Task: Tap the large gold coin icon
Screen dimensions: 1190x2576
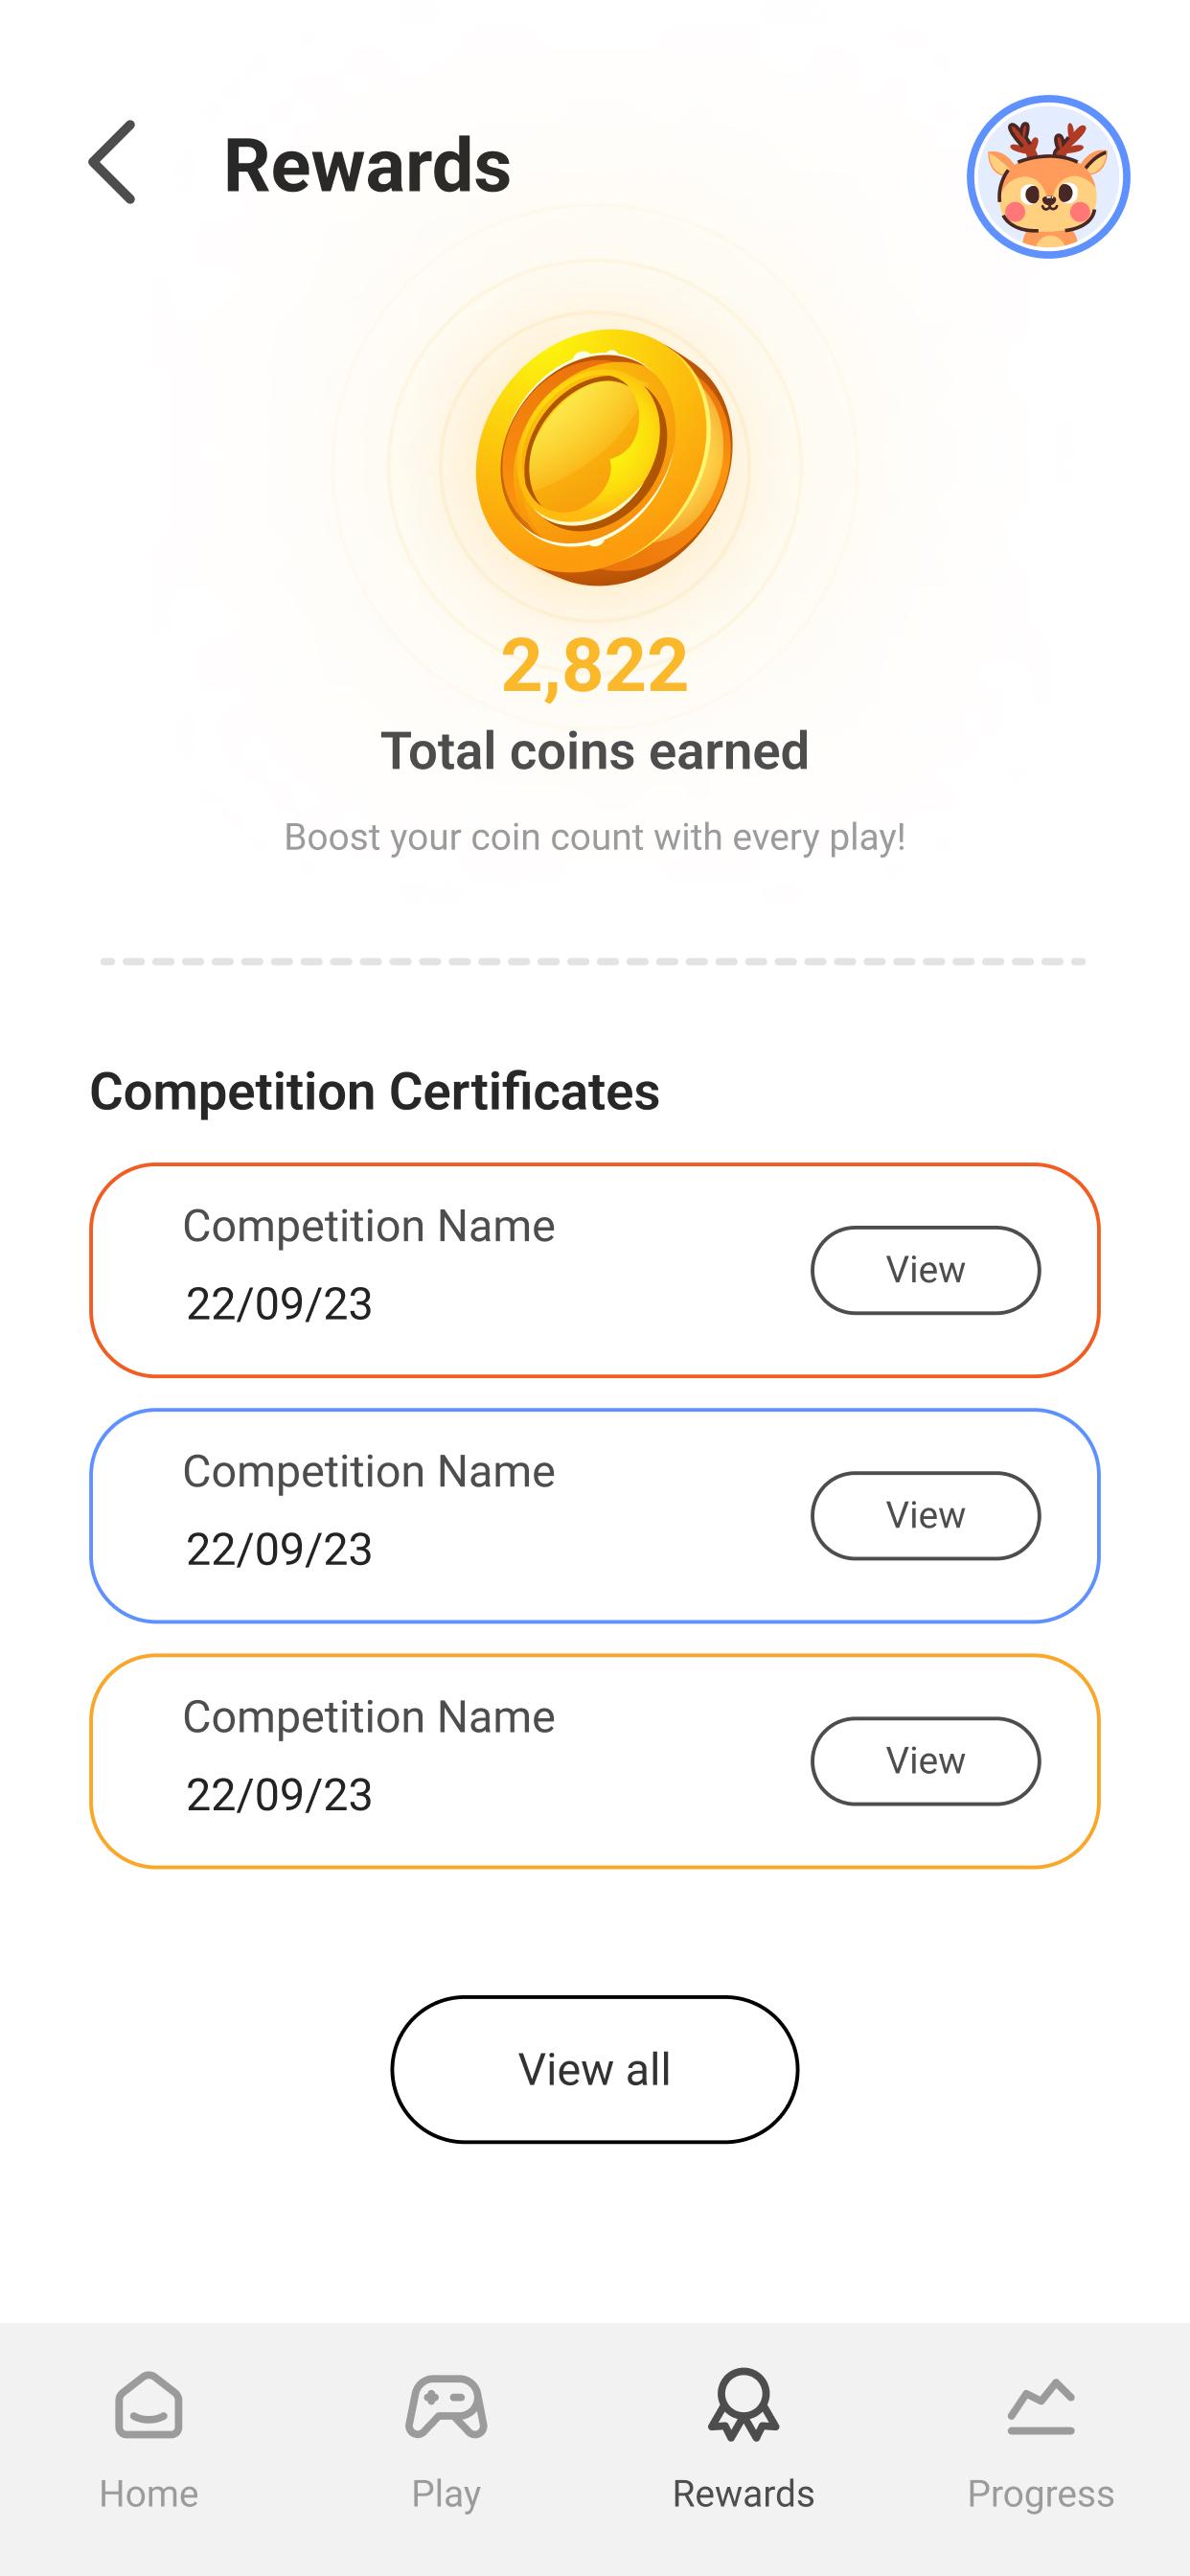Action: click(x=603, y=457)
